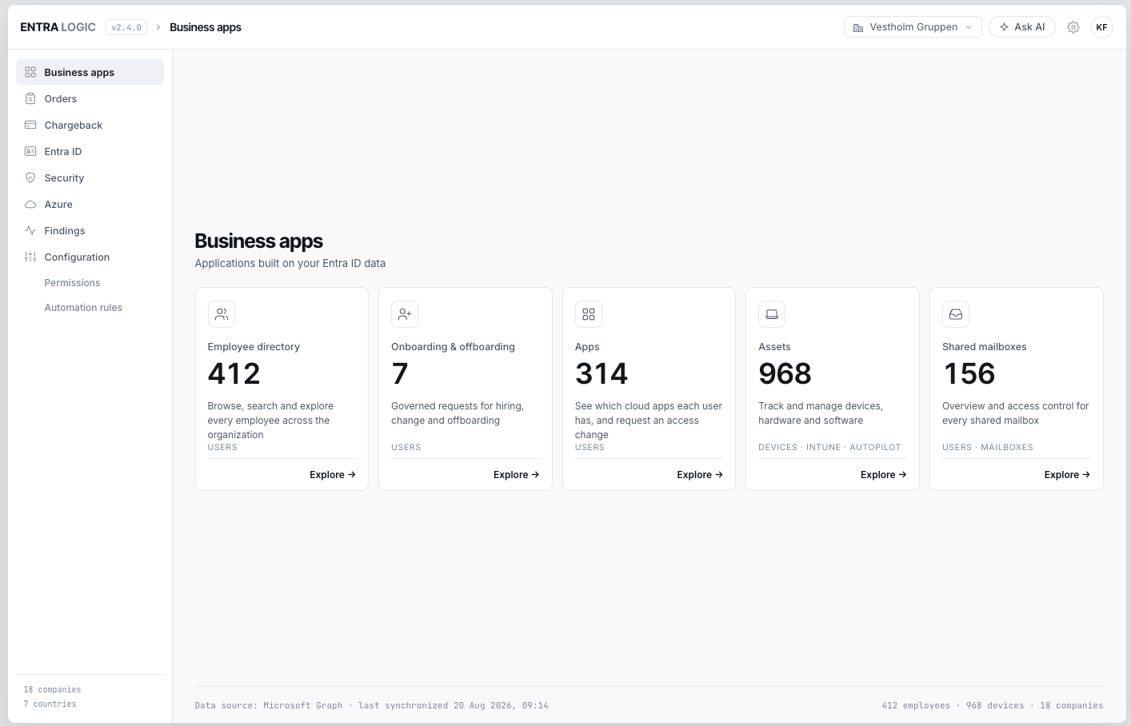Open settings via the gear icon
1131x726 pixels.
1073,27
